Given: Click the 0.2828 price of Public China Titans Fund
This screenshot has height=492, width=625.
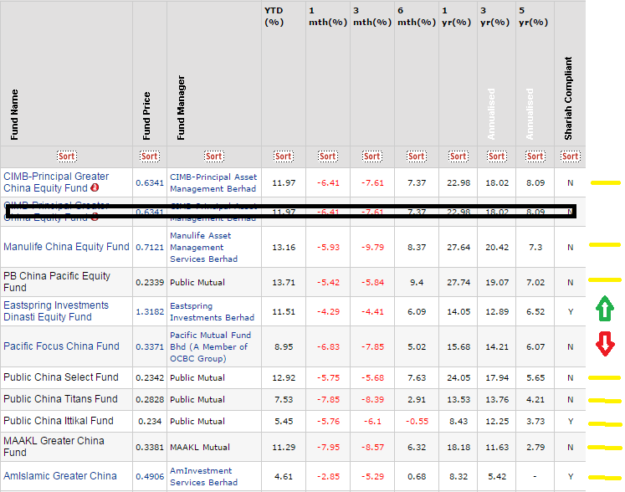Looking at the screenshot, I should pyautogui.click(x=150, y=399).
